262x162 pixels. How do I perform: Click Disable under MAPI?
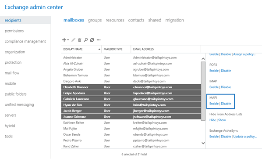pos(226,104)
